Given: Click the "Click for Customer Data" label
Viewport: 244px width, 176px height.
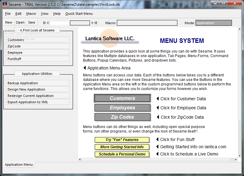Looking at the screenshot, I should pos(183,99).
